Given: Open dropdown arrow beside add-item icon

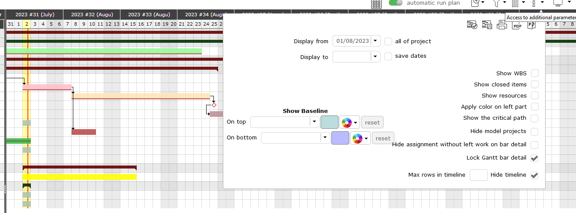Looking at the screenshot, I should (x=483, y=3).
